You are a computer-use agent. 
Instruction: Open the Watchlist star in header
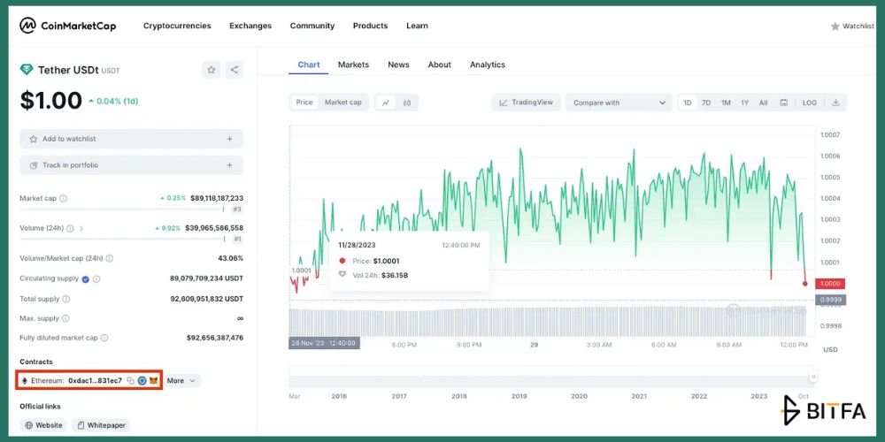point(835,26)
